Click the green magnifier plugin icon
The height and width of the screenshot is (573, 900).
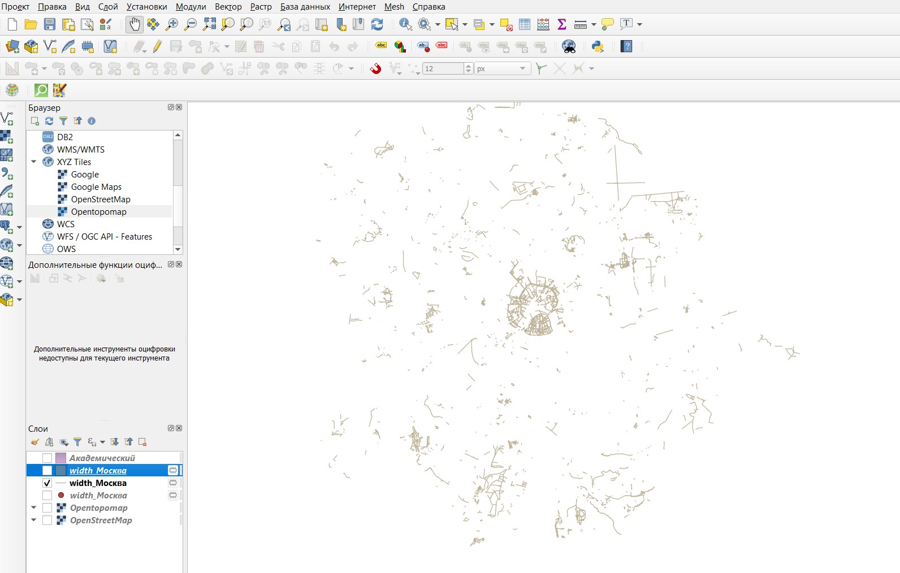[x=41, y=90]
